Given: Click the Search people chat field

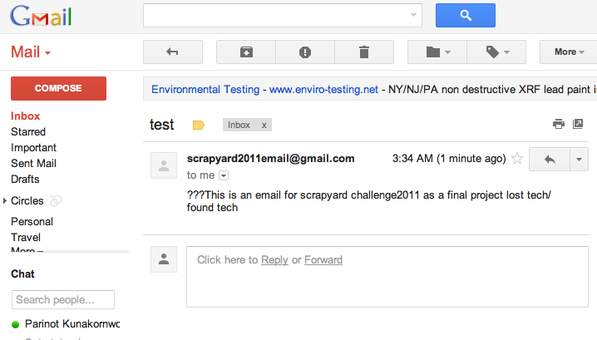Looking at the screenshot, I should point(63,299).
